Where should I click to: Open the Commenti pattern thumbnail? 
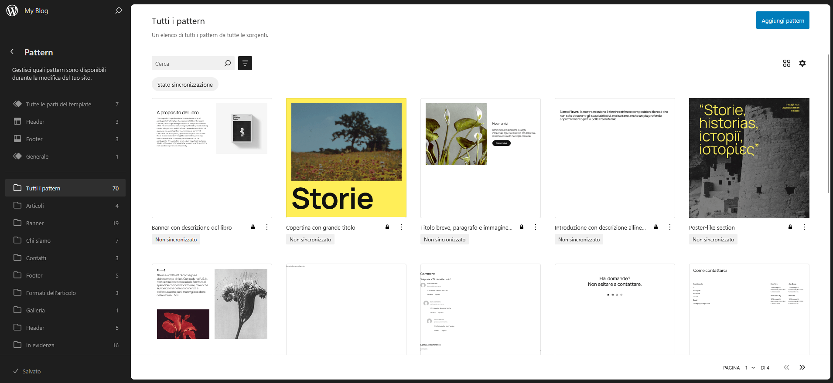(x=481, y=309)
